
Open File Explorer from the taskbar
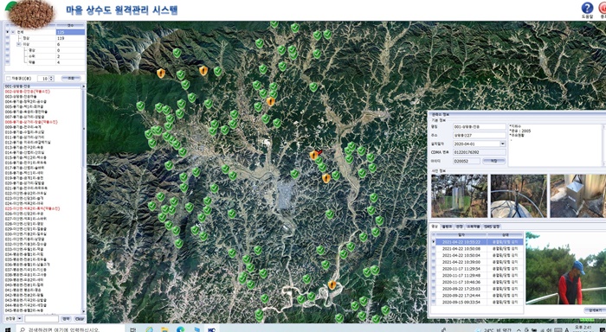point(164,329)
